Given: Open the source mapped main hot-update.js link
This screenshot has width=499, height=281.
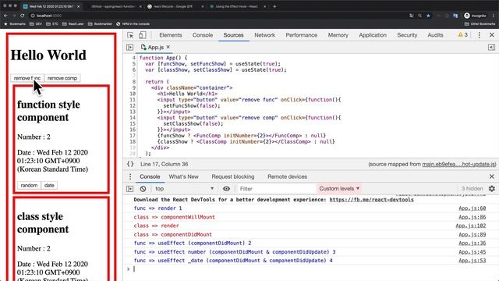Looking at the screenshot, I should point(459,164).
